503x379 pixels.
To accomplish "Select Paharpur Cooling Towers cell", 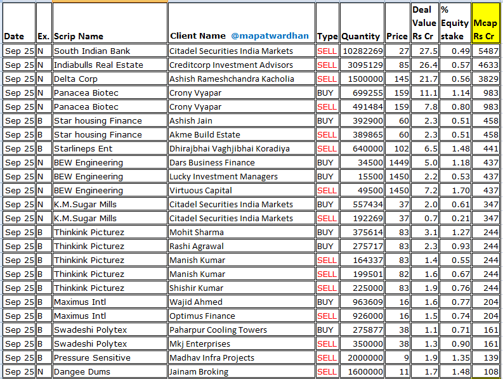I will pyautogui.click(x=242, y=330).
